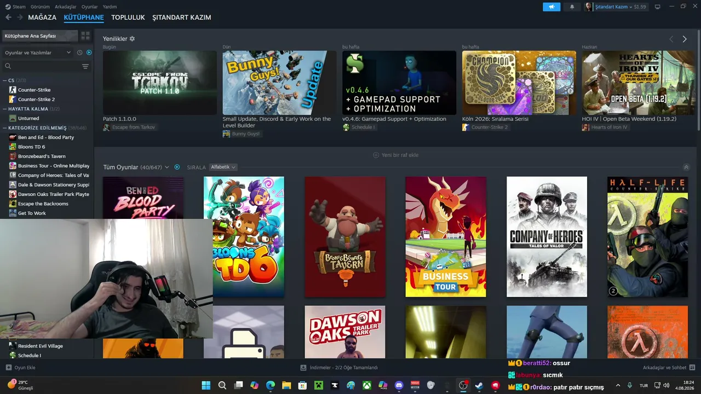
Task: Switch to the KÜTÜPHANE tab
Action: click(84, 18)
